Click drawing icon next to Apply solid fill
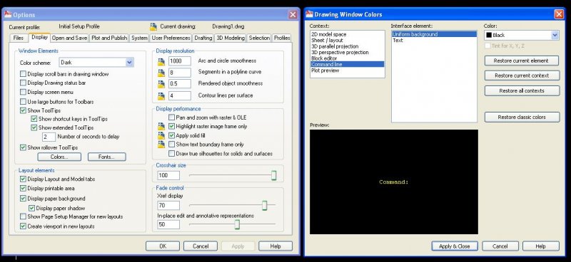This screenshot has height=262, width=571. [x=161, y=135]
